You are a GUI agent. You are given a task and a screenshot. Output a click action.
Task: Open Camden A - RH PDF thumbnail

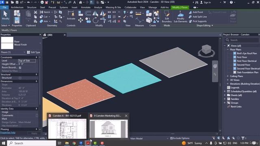coord(67,129)
